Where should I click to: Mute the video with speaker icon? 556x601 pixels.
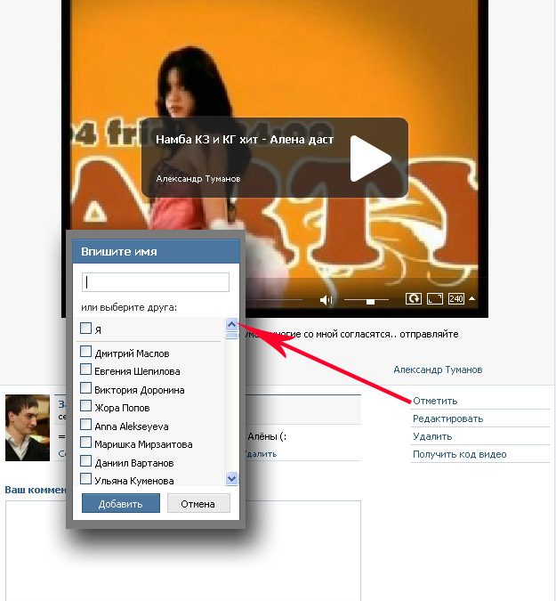(326, 300)
